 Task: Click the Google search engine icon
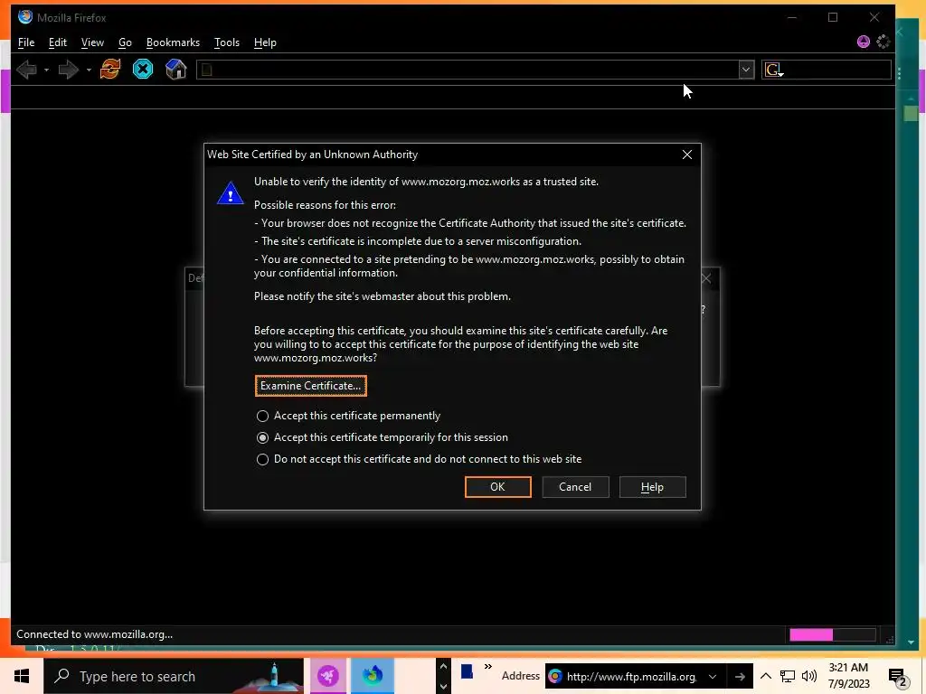[x=774, y=70]
